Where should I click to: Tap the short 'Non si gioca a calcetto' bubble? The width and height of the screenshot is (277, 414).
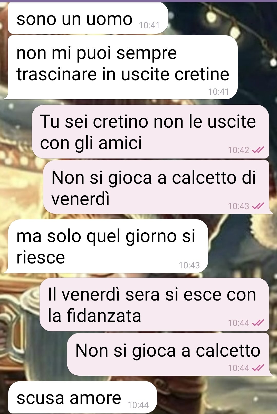pyautogui.click(x=169, y=354)
